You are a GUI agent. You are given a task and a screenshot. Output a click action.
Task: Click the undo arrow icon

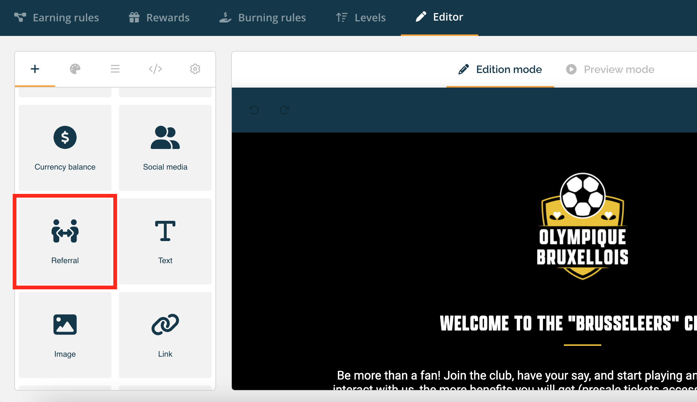254,110
